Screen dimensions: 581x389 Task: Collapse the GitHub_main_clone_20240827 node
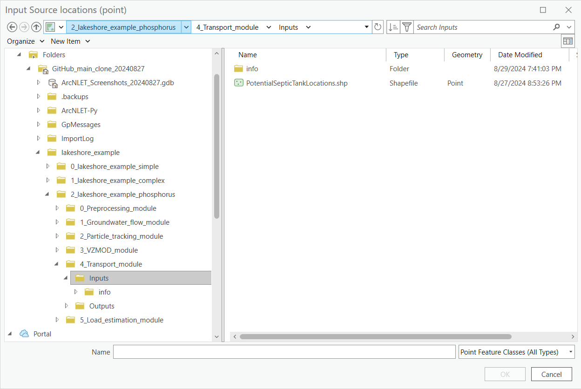pos(29,69)
